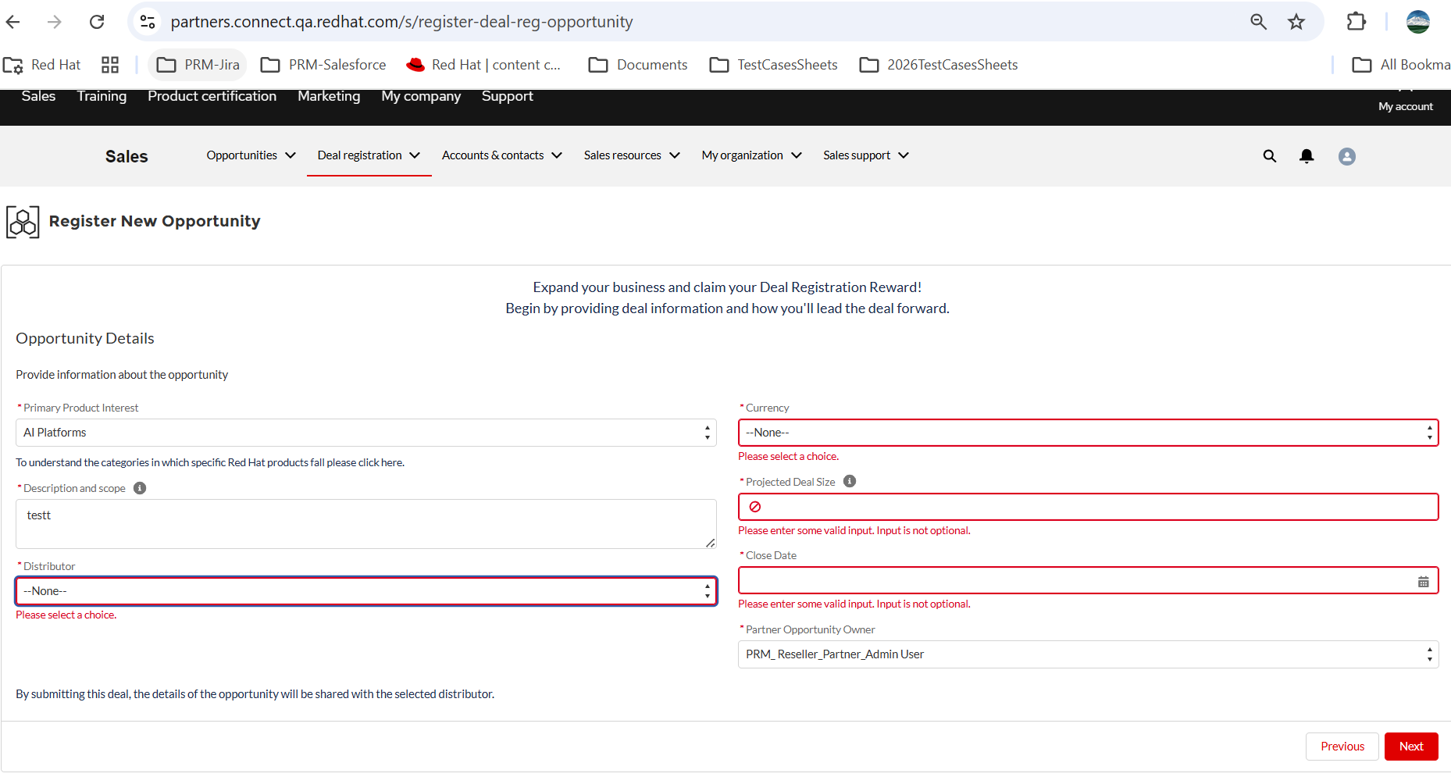Open the TestCasesSheets bookmark folder

773,65
